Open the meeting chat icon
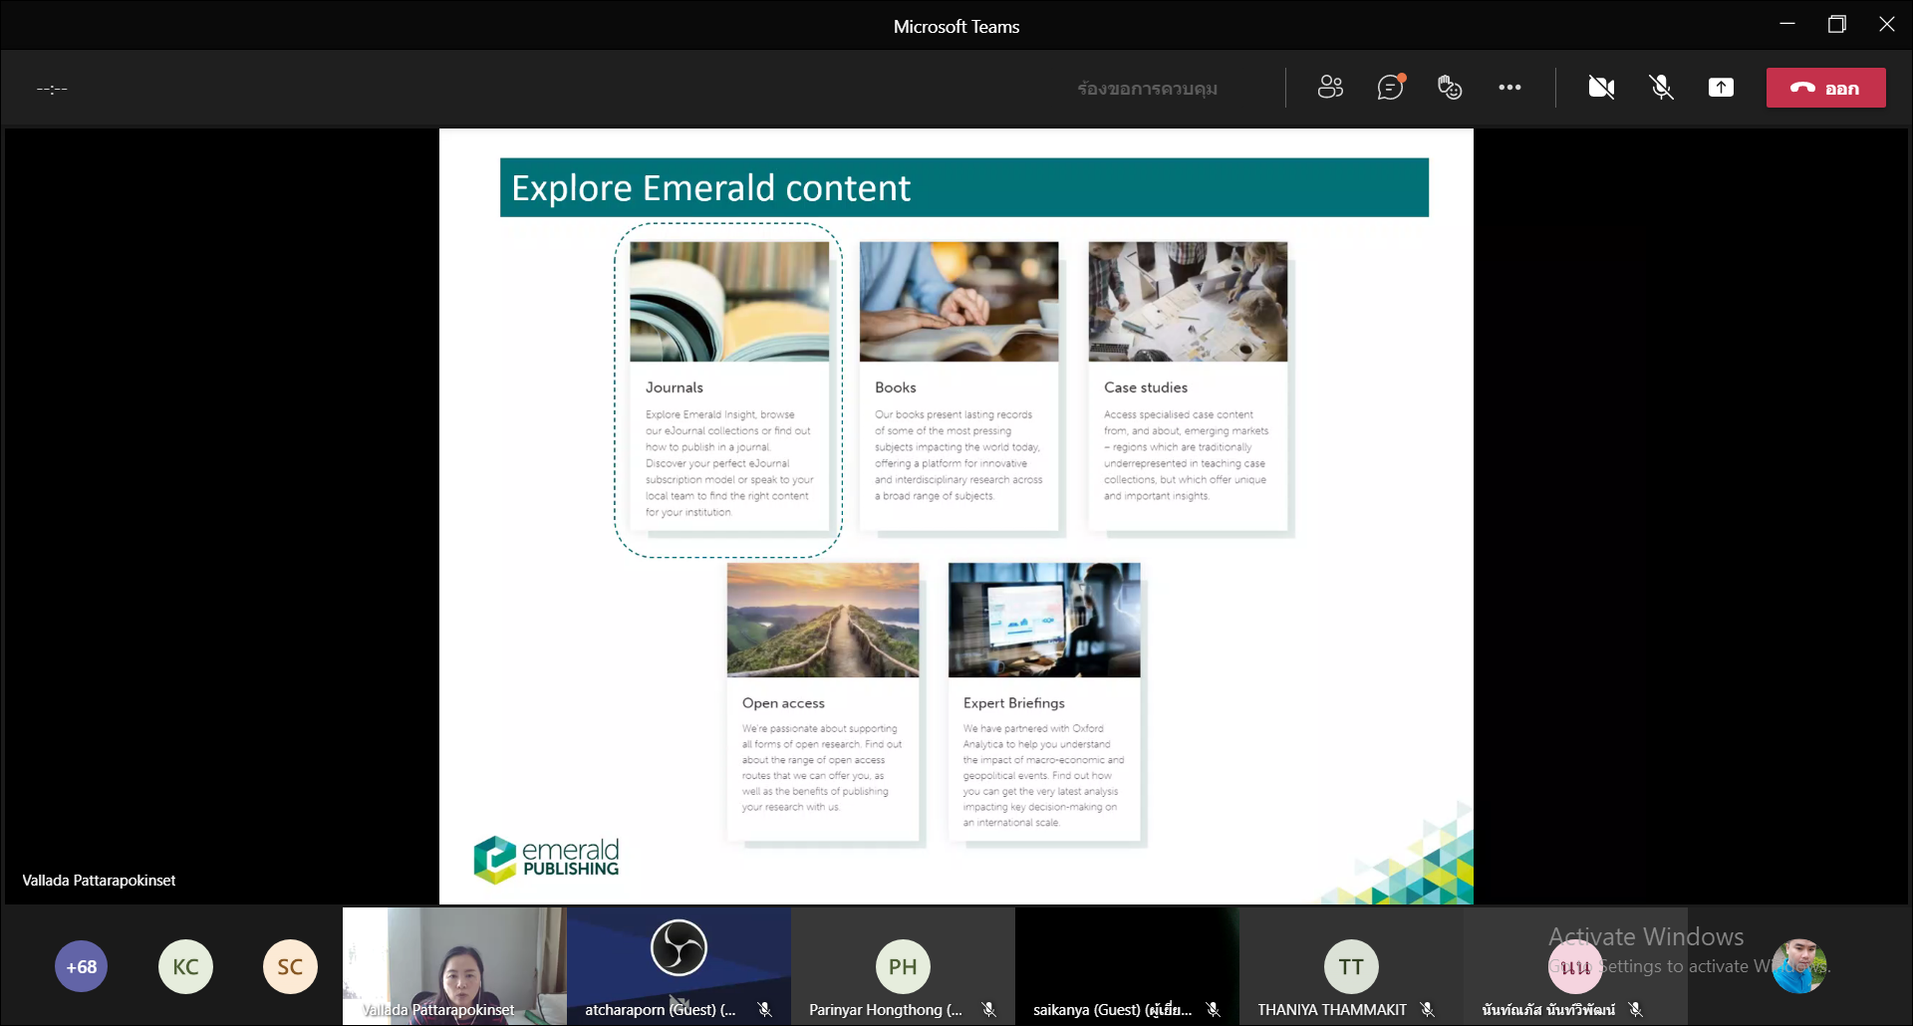The width and height of the screenshot is (1913, 1026). pyautogui.click(x=1390, y=88)
